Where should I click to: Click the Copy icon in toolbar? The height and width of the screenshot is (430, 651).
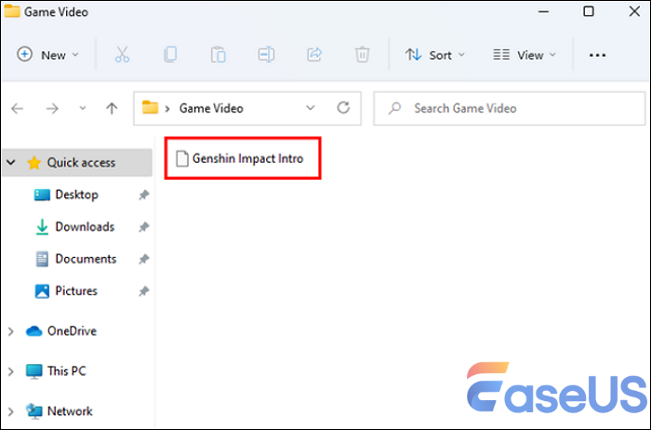[x=170, y=54]
